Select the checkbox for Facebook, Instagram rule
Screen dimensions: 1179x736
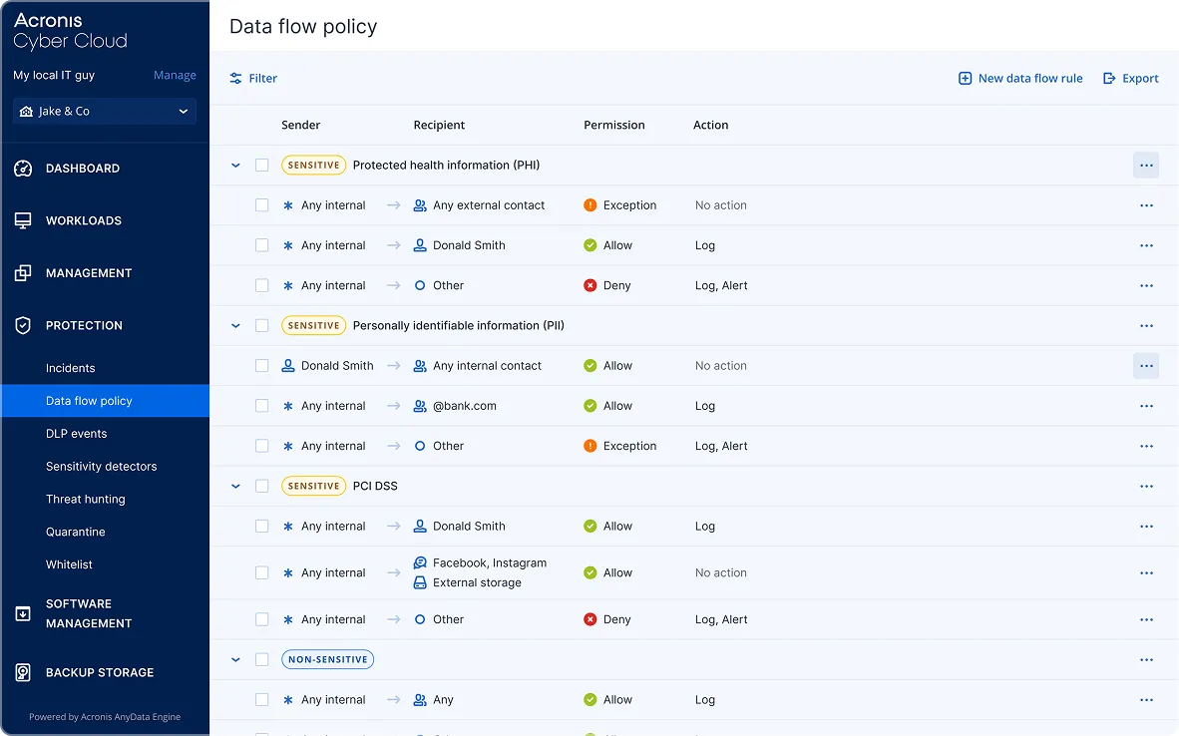(x=261, y=572)
